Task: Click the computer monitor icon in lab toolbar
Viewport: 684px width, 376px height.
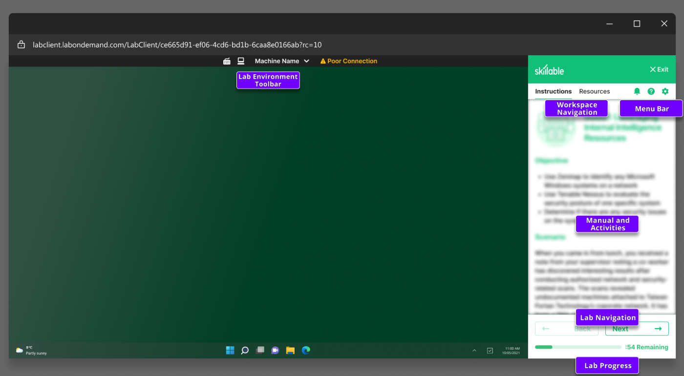Action: pos(241,61)
